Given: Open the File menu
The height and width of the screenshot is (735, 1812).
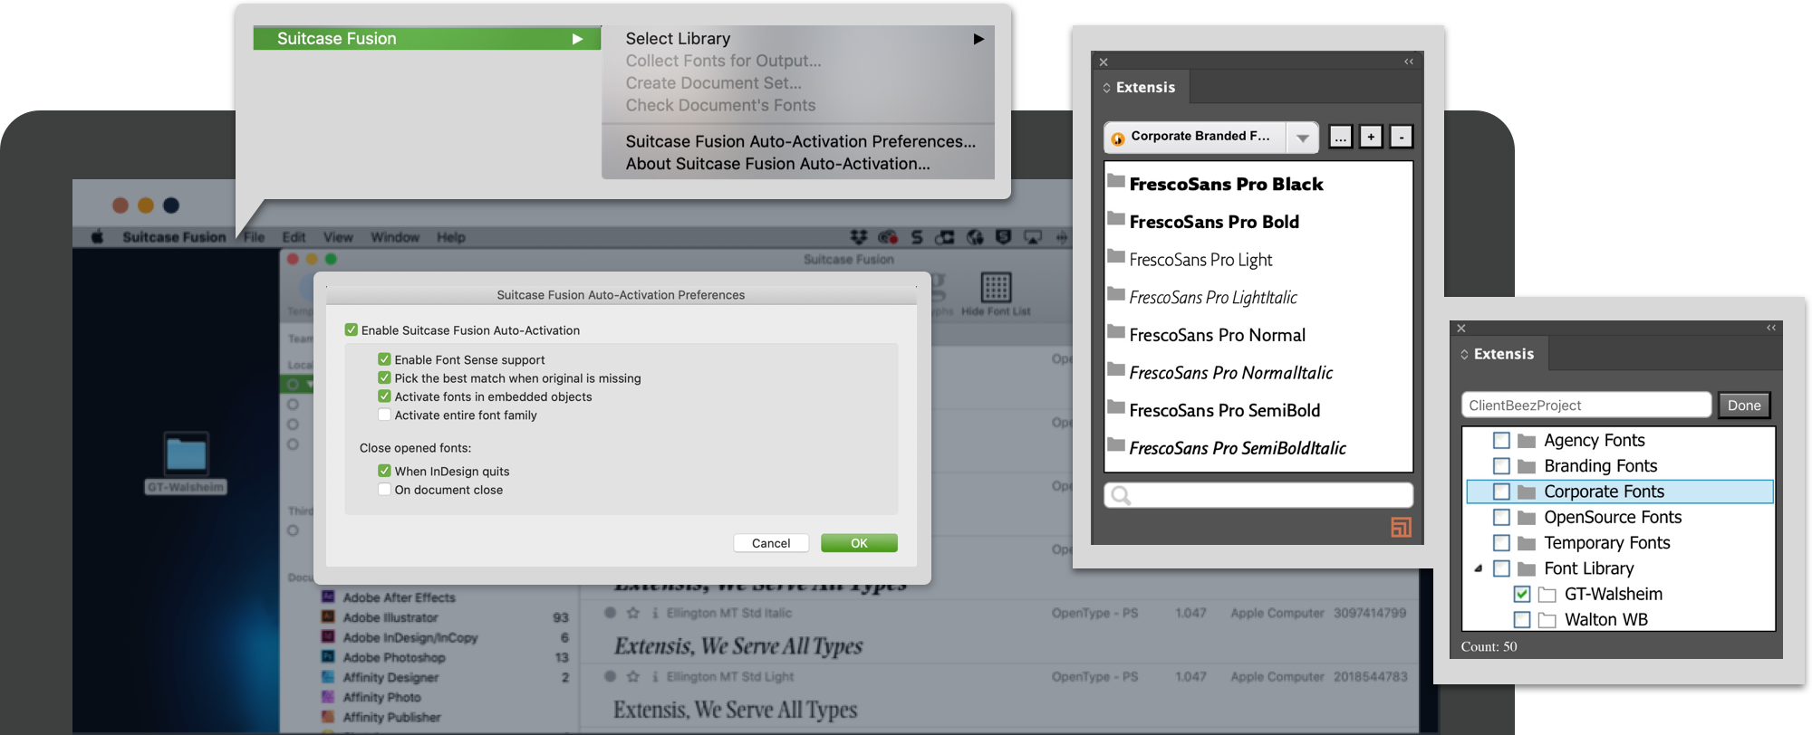Looking at the screenshot, I should [x=254, y=237].
